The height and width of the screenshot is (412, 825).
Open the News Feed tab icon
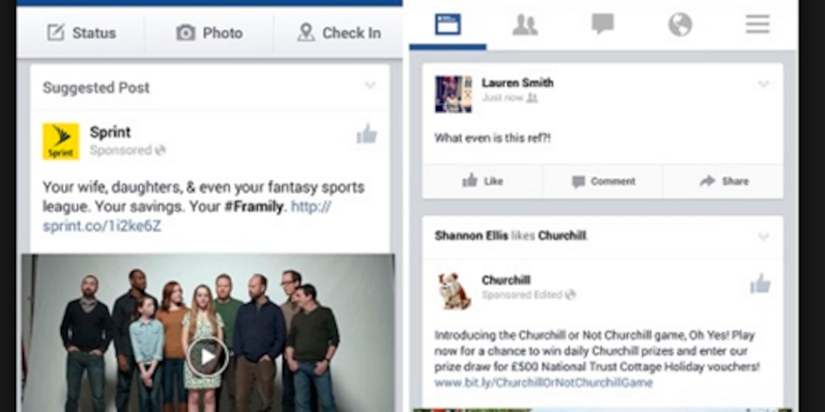tap(448, 25)
